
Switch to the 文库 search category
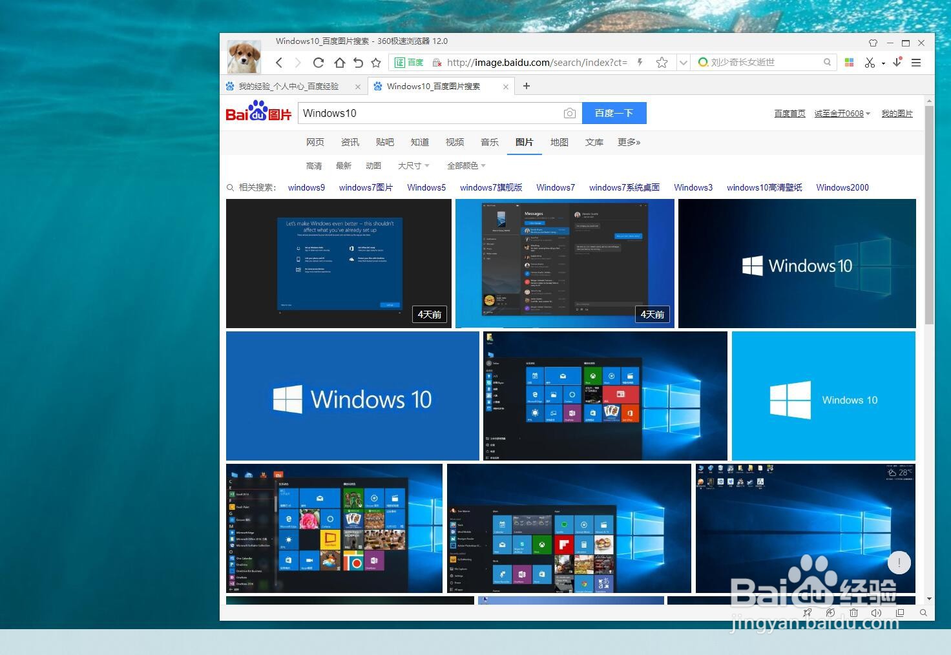tap(594, 142)
